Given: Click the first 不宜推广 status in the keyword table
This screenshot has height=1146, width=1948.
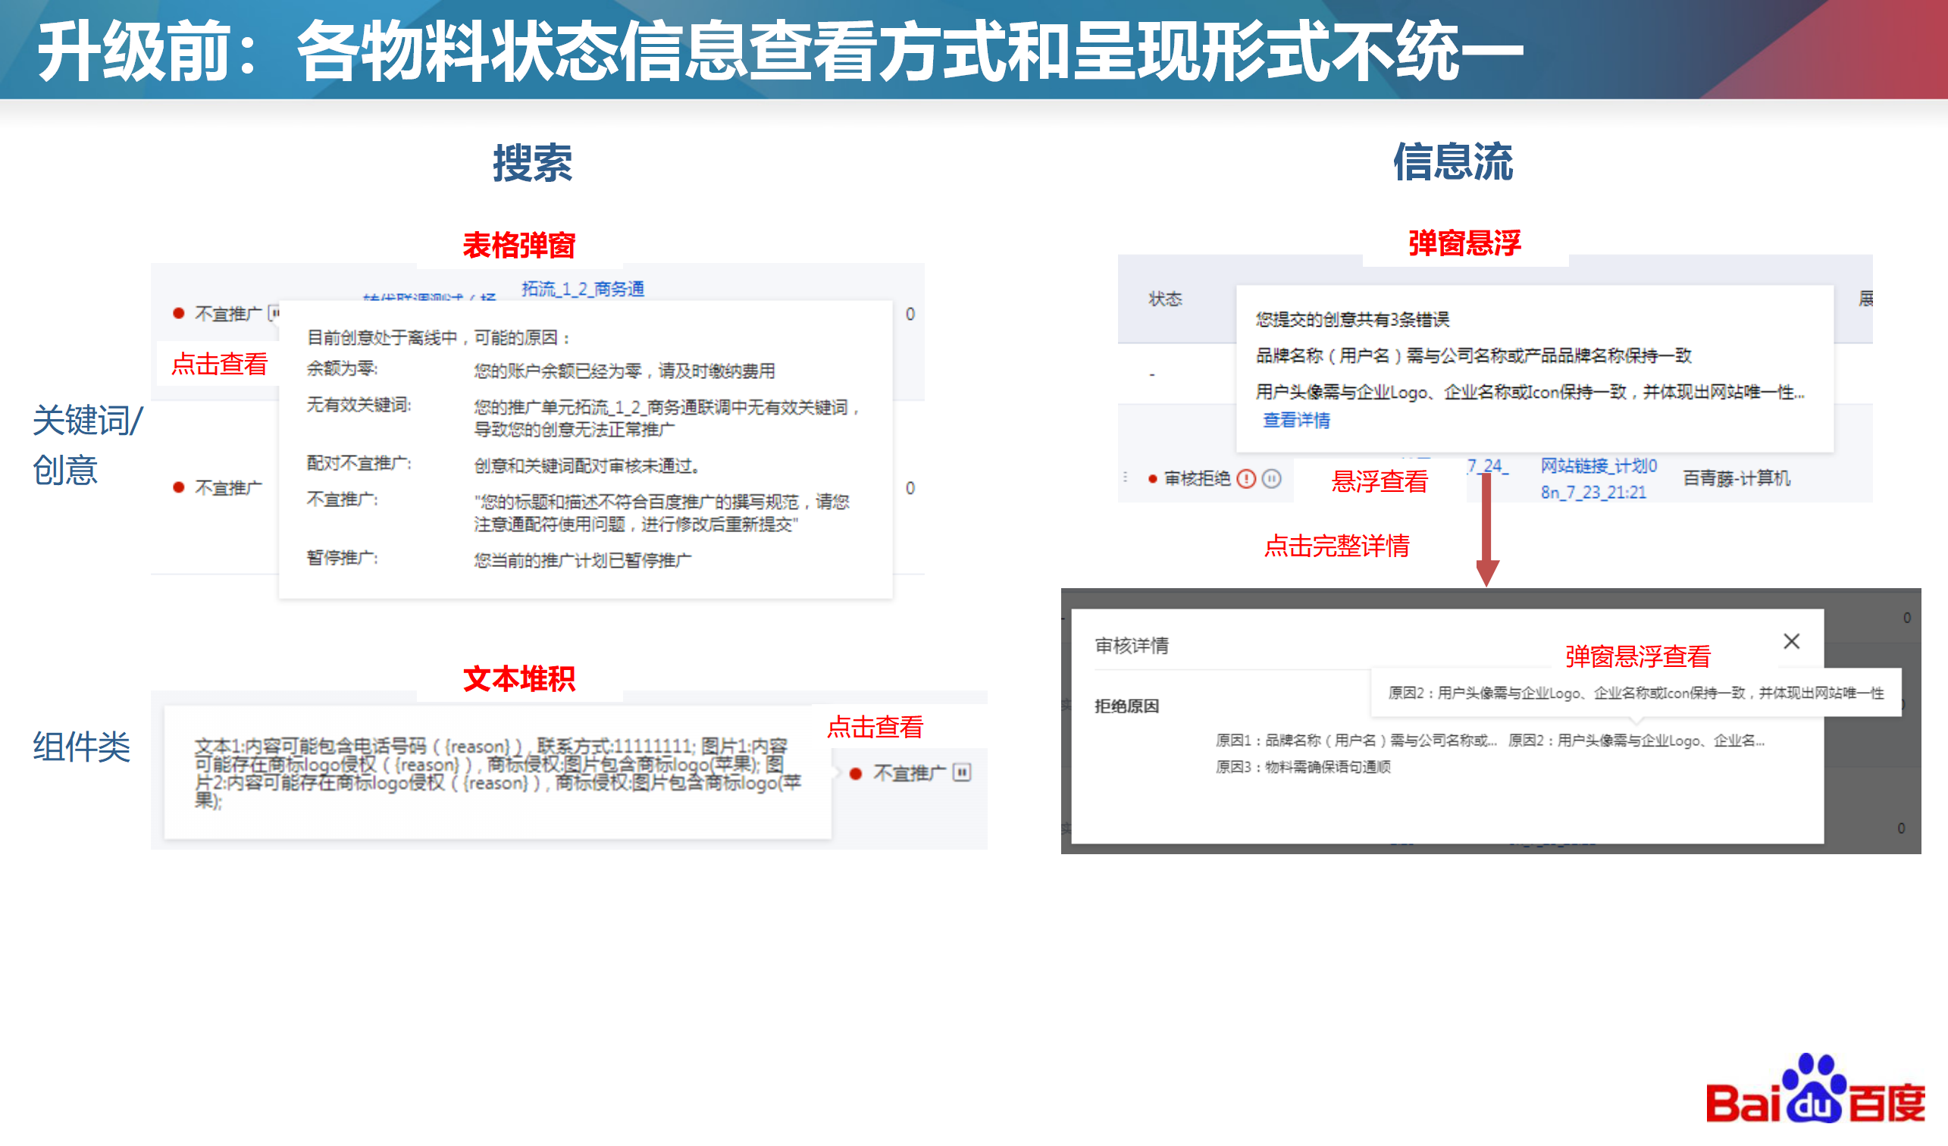Looking at the screenshot, I should click(227, 314).
